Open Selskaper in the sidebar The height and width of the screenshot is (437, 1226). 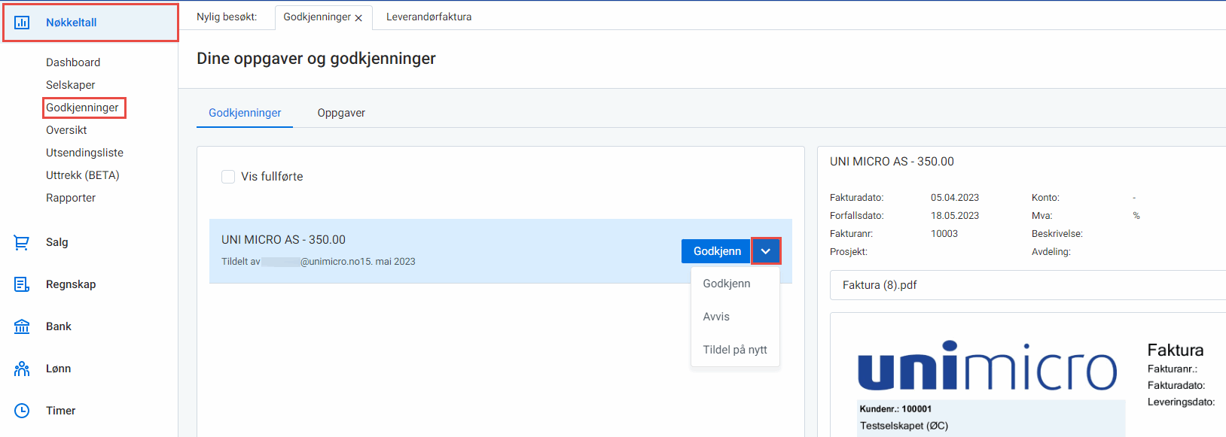[x=71, y=85]
